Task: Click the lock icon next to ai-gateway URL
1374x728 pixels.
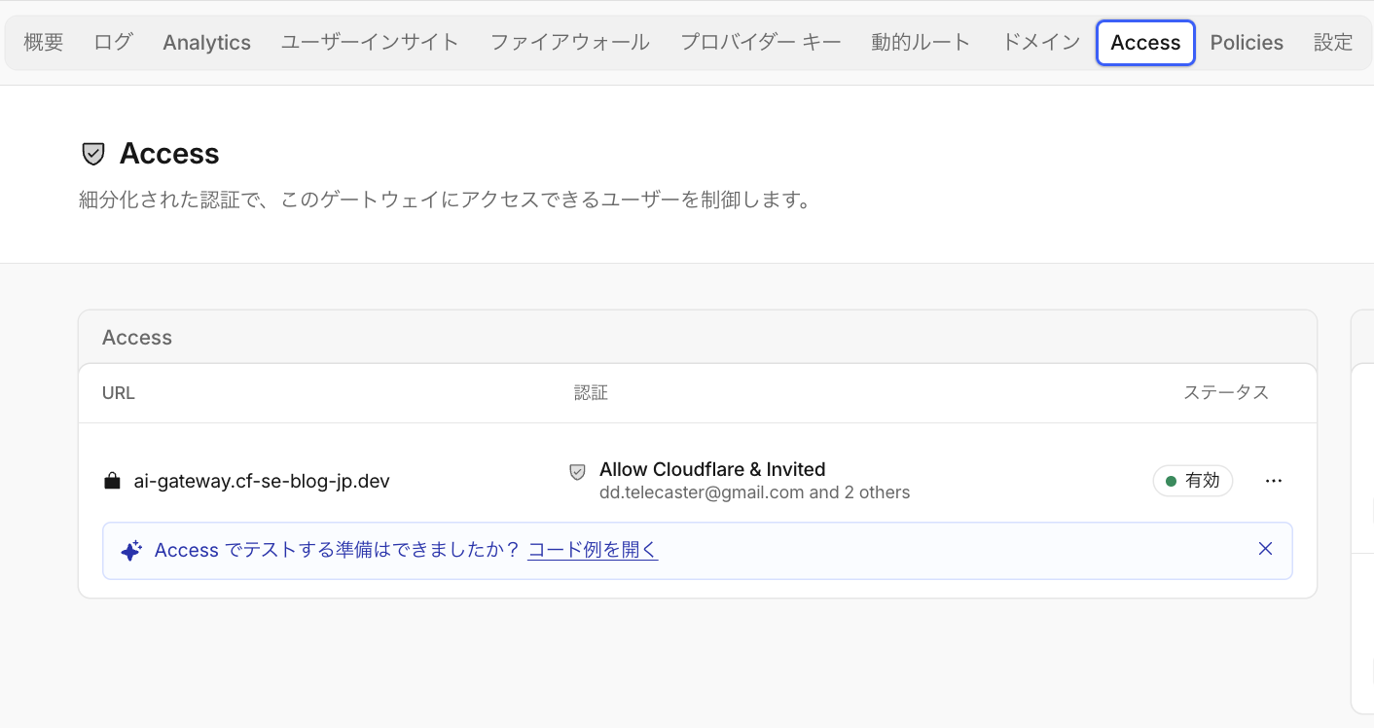Action: [x=112, y=481]
